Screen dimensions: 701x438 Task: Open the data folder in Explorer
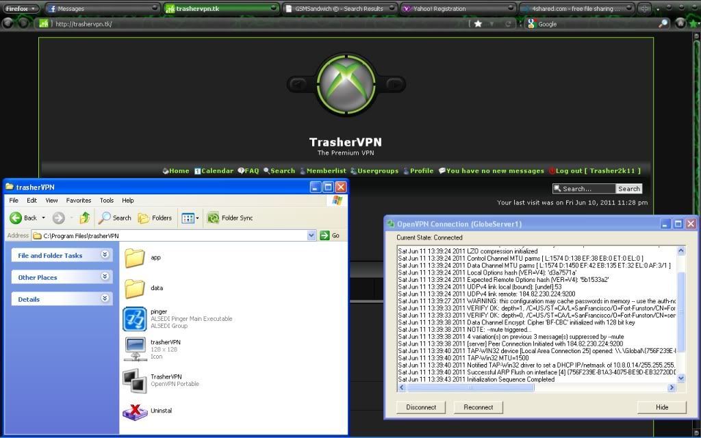coord(135,288)
